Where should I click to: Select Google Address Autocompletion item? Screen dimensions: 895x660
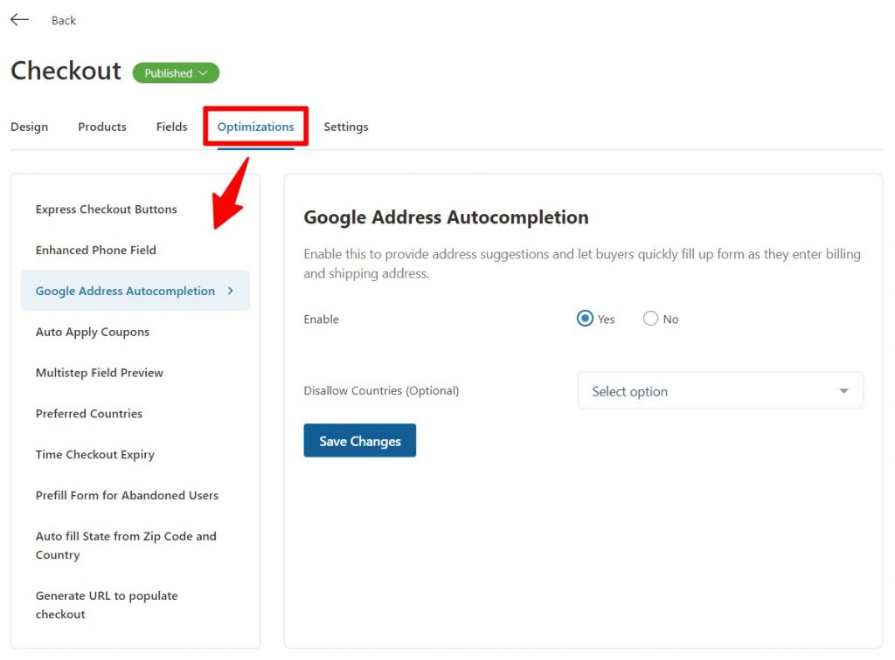click(135, 291)
